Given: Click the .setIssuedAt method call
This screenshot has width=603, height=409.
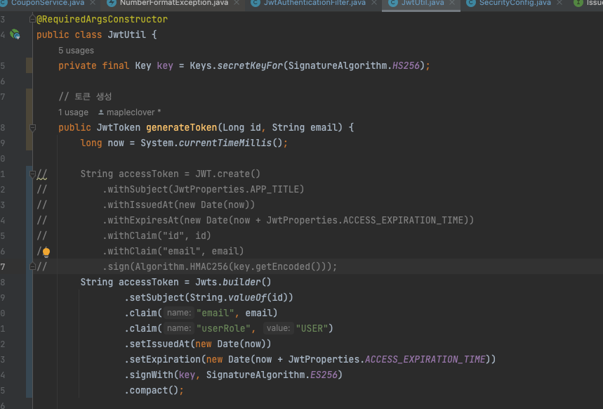Looking at the screenshot, I should point(157,344).
